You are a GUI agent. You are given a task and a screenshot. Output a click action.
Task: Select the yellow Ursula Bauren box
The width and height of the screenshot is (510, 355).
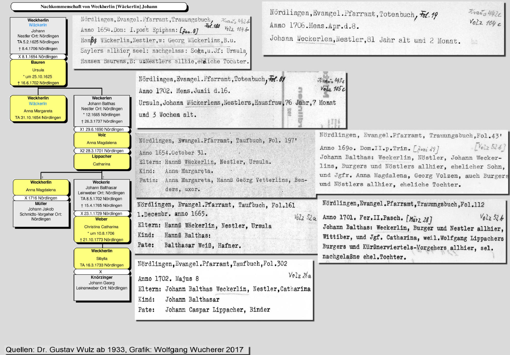pos(38,73)
